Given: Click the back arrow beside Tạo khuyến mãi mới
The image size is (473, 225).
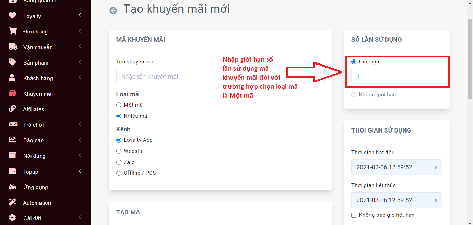Looking at the screenshot, I should click(x=113, y=11).
